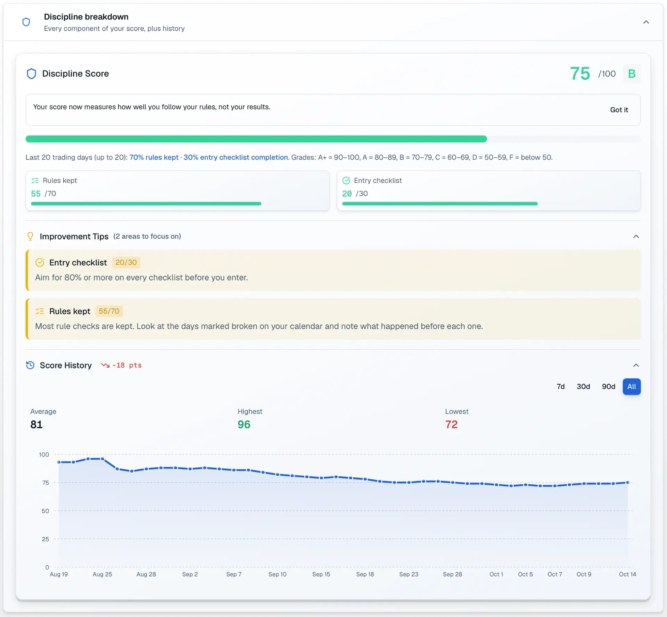Click the orange check icon in Entry checklist tip
667x617 pixels.
pyautogui.click(x=40, y=263)
